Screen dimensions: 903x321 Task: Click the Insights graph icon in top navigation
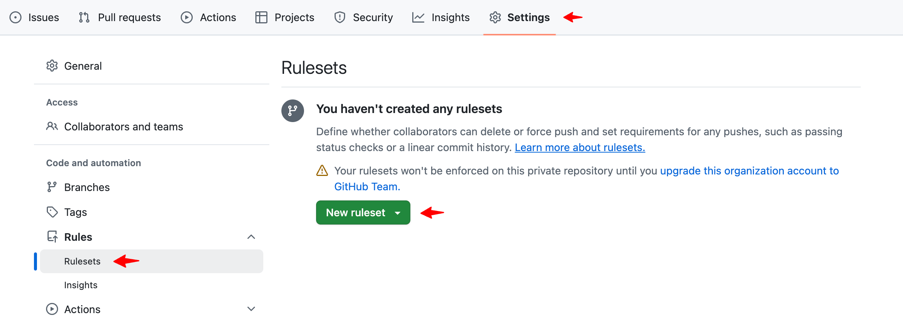click(x=419, y=17)
